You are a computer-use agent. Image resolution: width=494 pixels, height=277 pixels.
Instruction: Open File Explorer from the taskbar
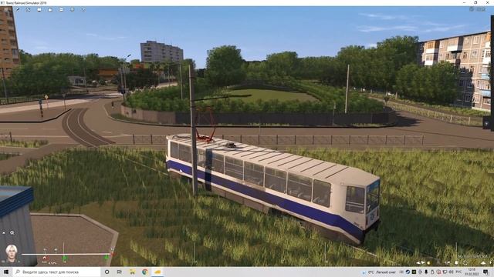click(132, 272)
